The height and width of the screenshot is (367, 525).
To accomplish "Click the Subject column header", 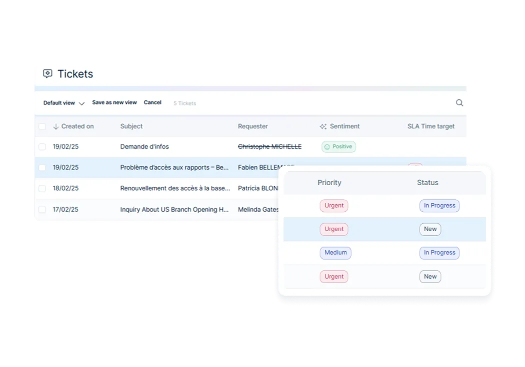I will point(131,126).
